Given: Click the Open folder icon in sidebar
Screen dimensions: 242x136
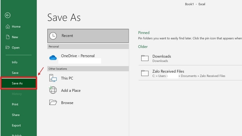Looking at the screenshot, I should coord(8,47).
